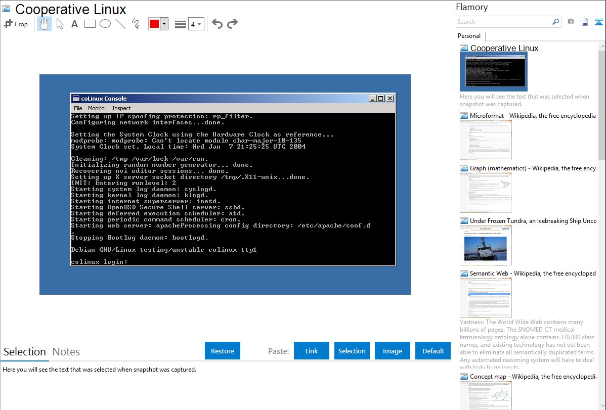
Task: Click the line thickness icon
Action: pos(181,24)
